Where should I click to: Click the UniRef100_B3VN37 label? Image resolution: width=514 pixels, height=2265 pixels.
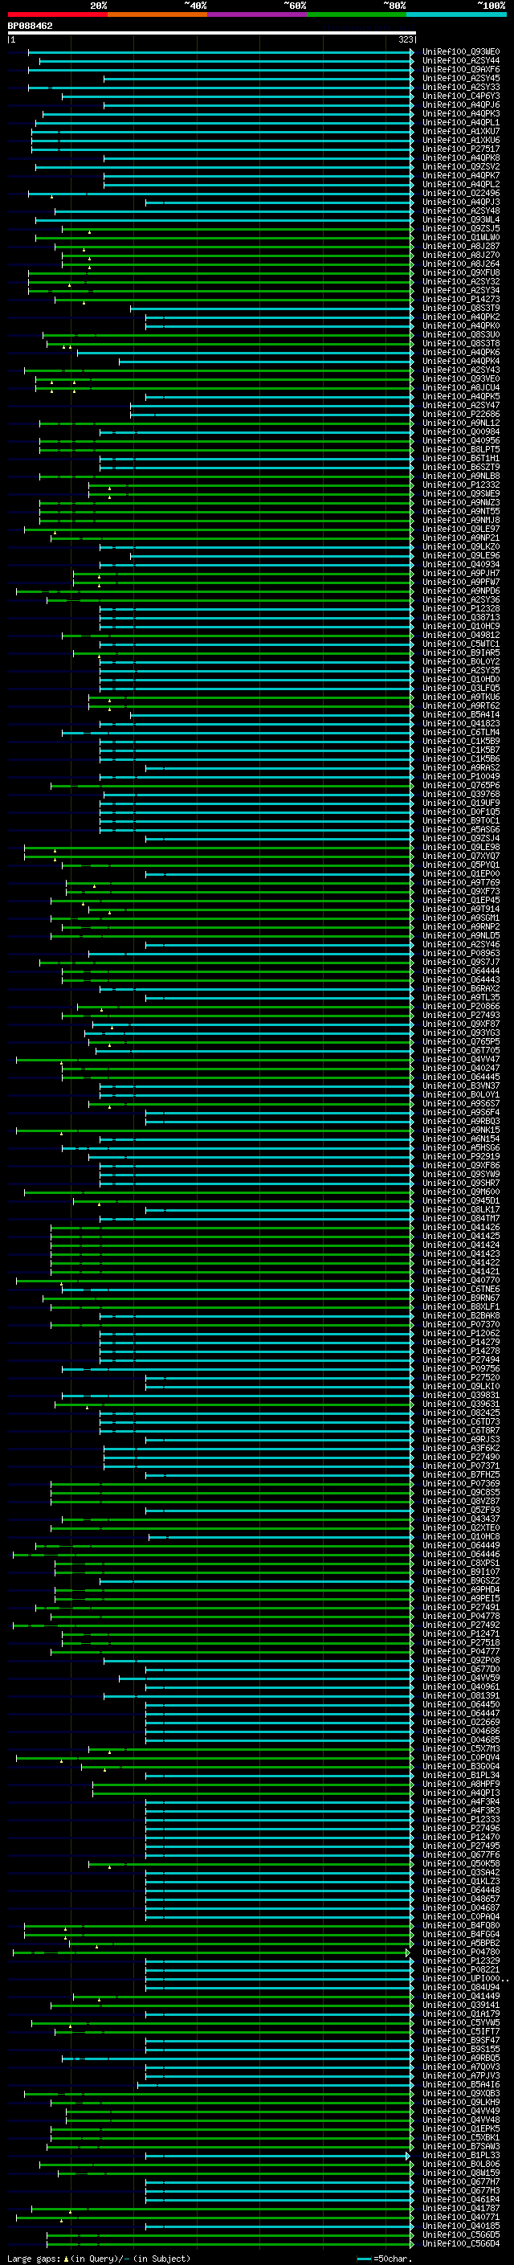tap(460, 1086)
